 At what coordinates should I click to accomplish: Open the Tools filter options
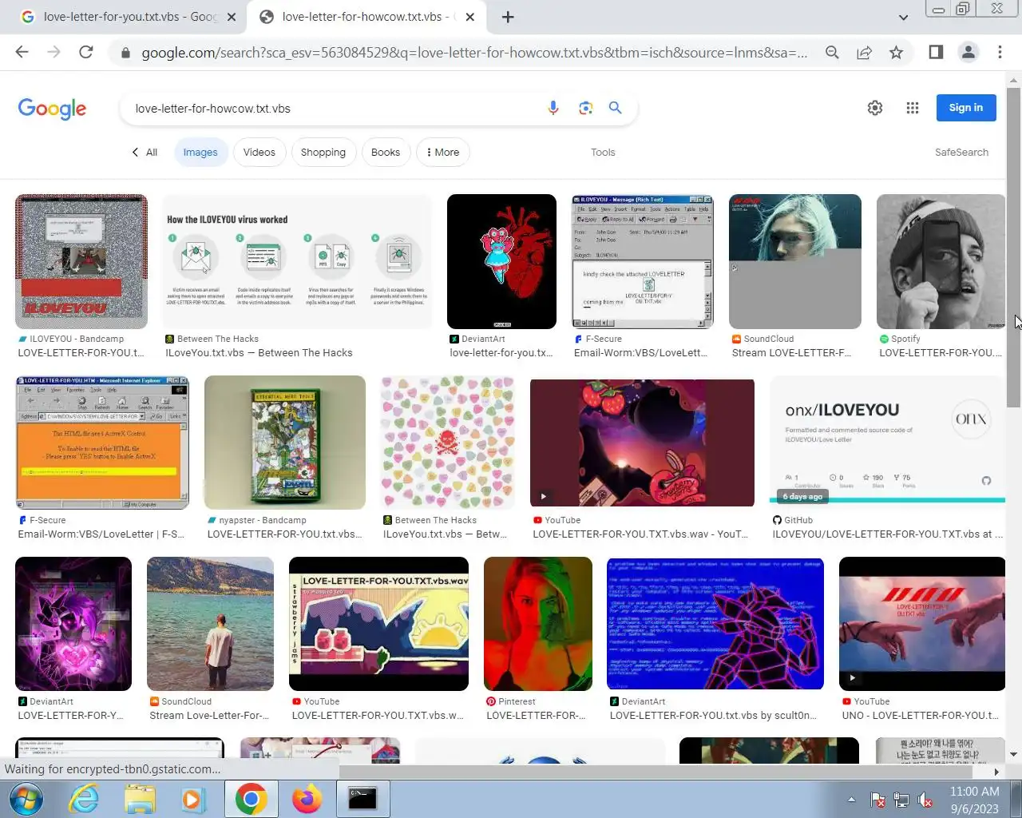coord(603,152)
